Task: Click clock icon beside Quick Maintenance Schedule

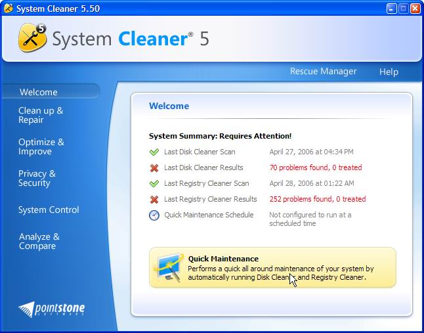Action: [154, 215]
